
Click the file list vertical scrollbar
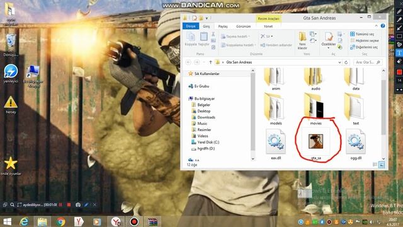point(383,107)
